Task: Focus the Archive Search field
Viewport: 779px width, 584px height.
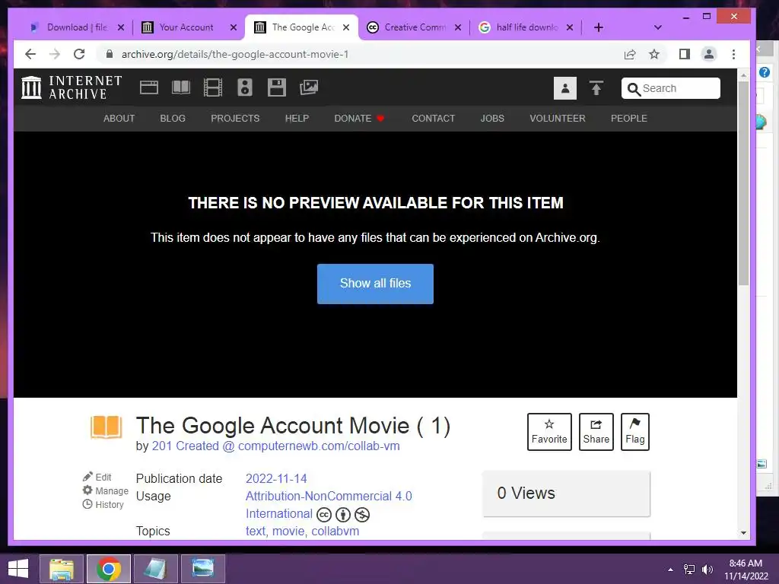Action: pos(670,88)
